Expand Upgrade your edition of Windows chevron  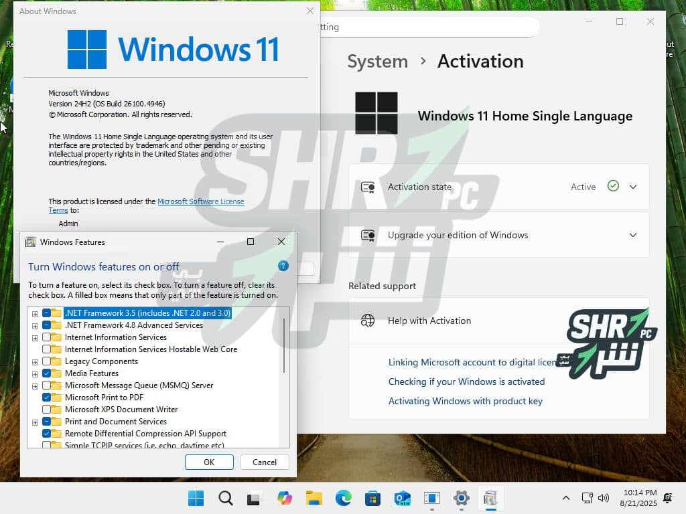632,235
